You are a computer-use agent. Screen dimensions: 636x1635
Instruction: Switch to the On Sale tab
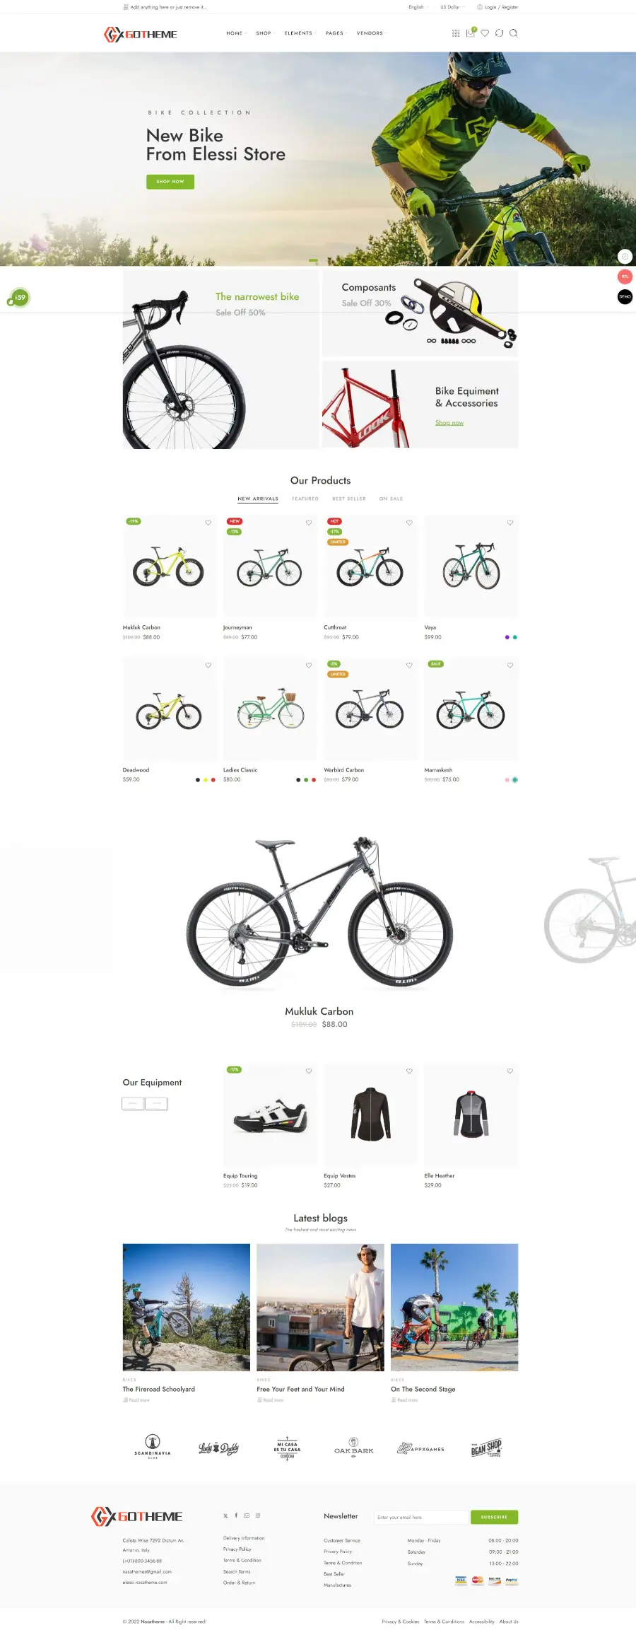(391, 499)
